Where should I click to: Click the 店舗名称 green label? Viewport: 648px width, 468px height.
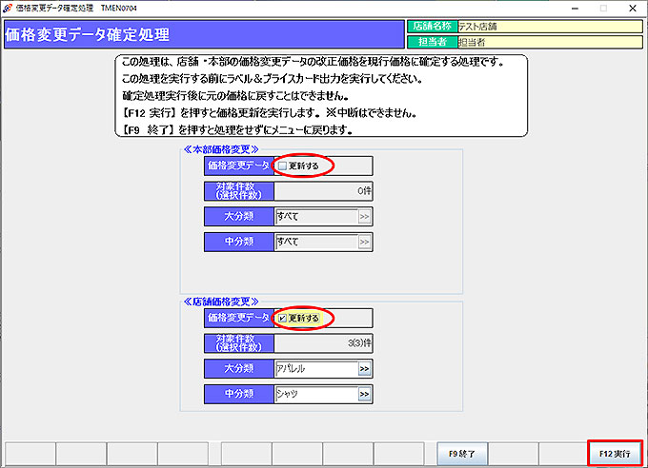[433, 27]
